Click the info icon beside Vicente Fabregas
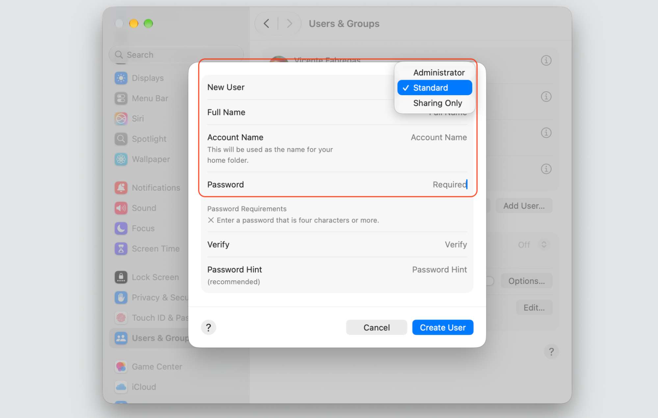Screen dimensions: 658x418 pos(546,61)
